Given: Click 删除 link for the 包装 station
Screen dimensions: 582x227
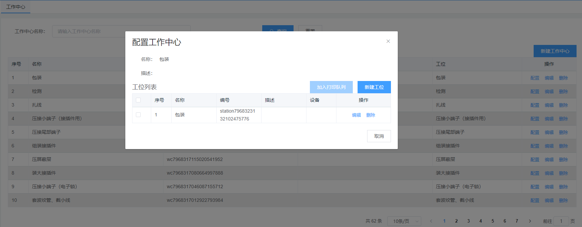Looking at the screenshot, I should pyautogui.click(x=371, y=115).
